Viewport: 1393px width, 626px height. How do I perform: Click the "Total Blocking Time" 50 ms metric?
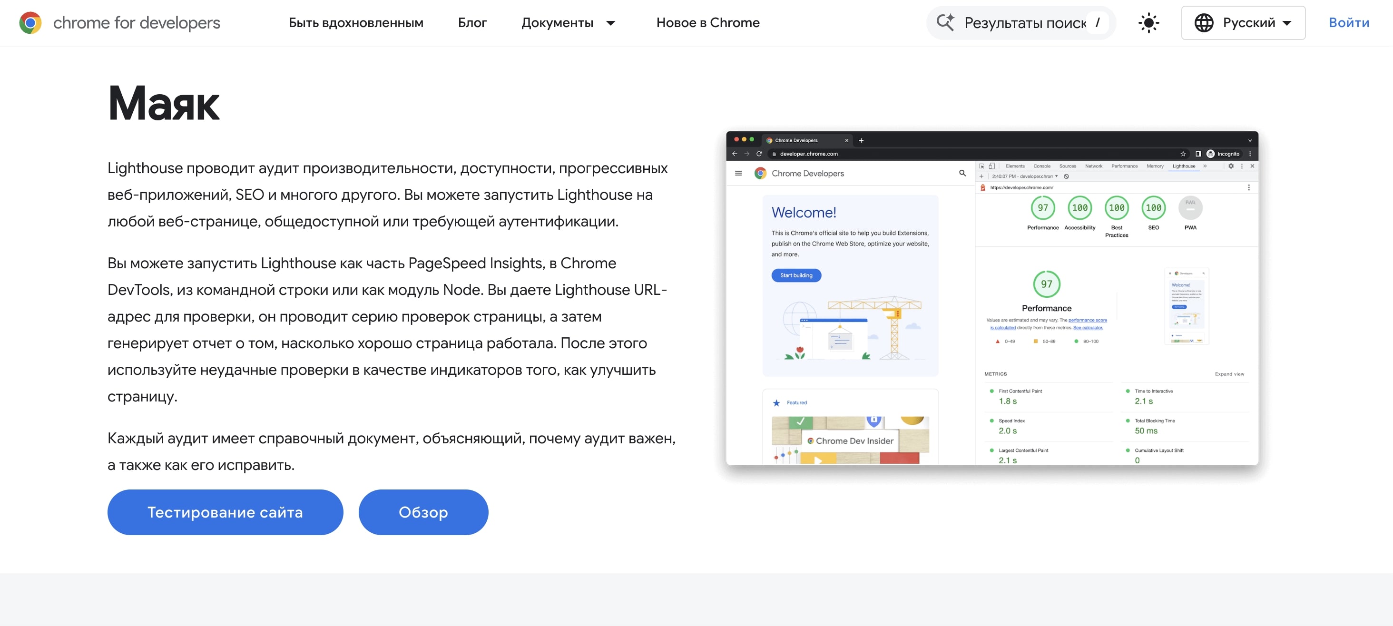pos(1184,426)
